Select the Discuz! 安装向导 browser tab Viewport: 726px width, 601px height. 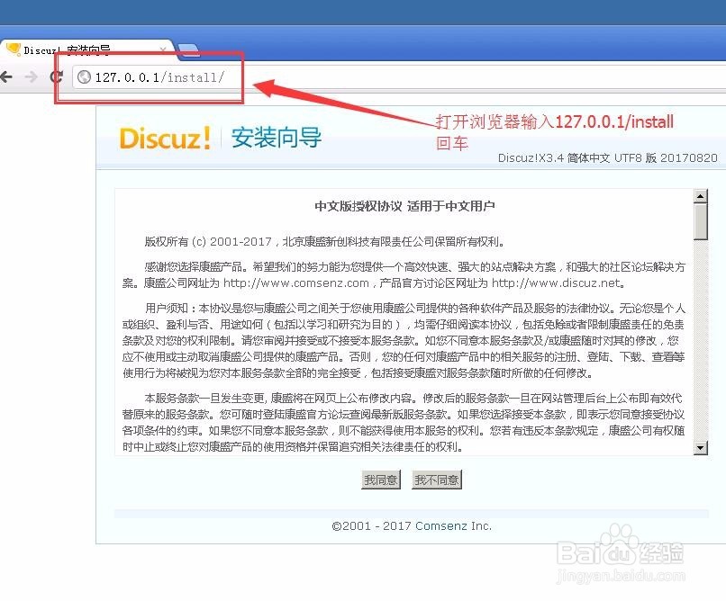[x=88, y=49]
